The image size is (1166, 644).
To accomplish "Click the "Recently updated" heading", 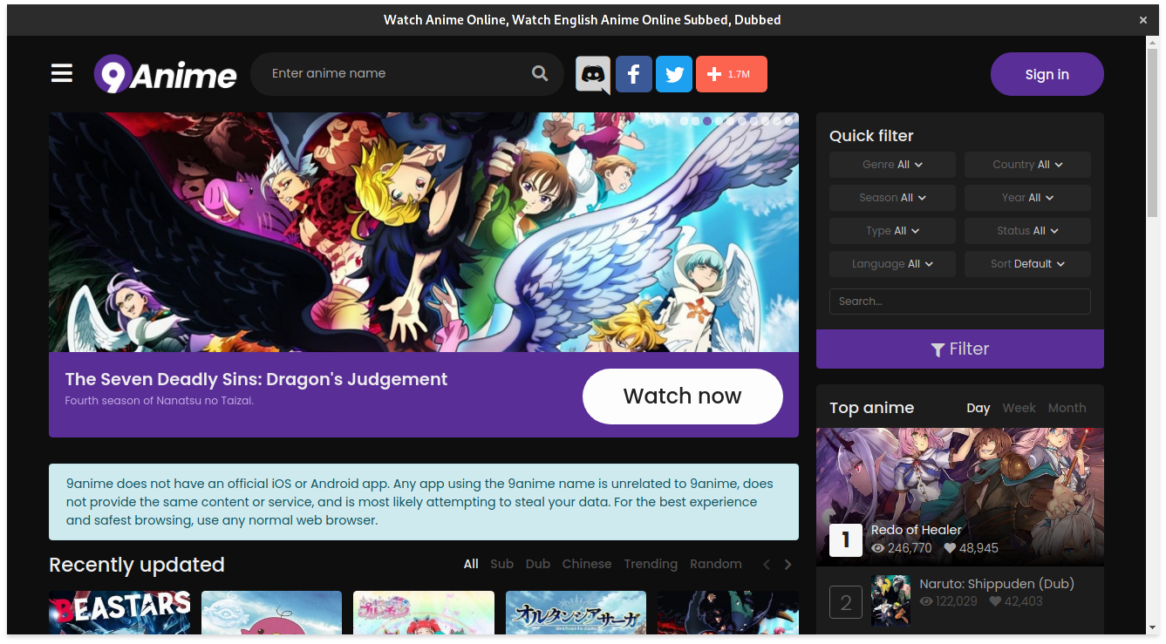I will (x=137, y=565).
